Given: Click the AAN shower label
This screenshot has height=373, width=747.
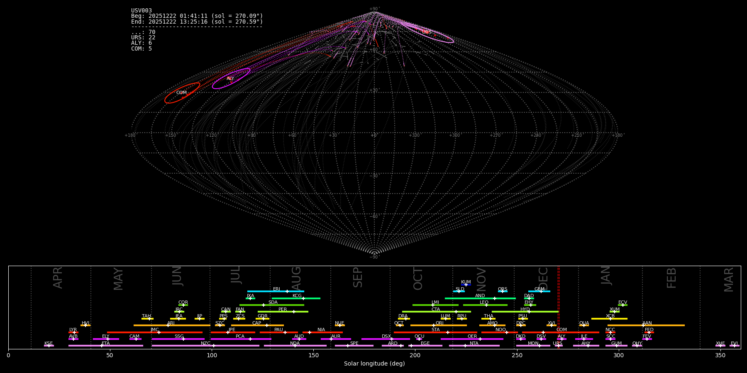Looking at the screenshot, I should [647, 323].
